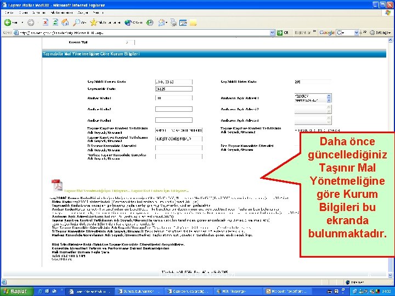The width and height of the screenshot is (395, 296).
Task: Click up arrow of Ambarın Açık Adresi1 box
Action: point(329,95)
